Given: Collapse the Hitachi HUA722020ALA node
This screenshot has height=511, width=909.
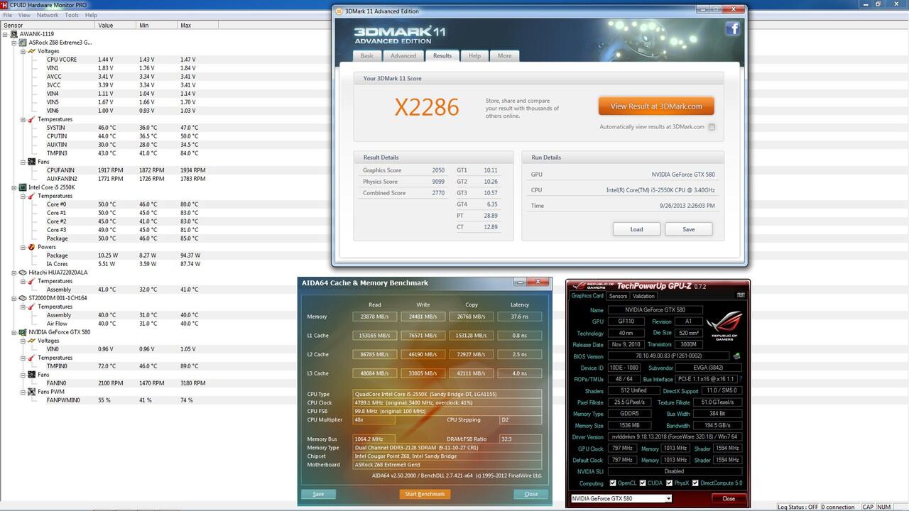Looking at the screenshot, I should pyautogui.click(x=14, y=273).
